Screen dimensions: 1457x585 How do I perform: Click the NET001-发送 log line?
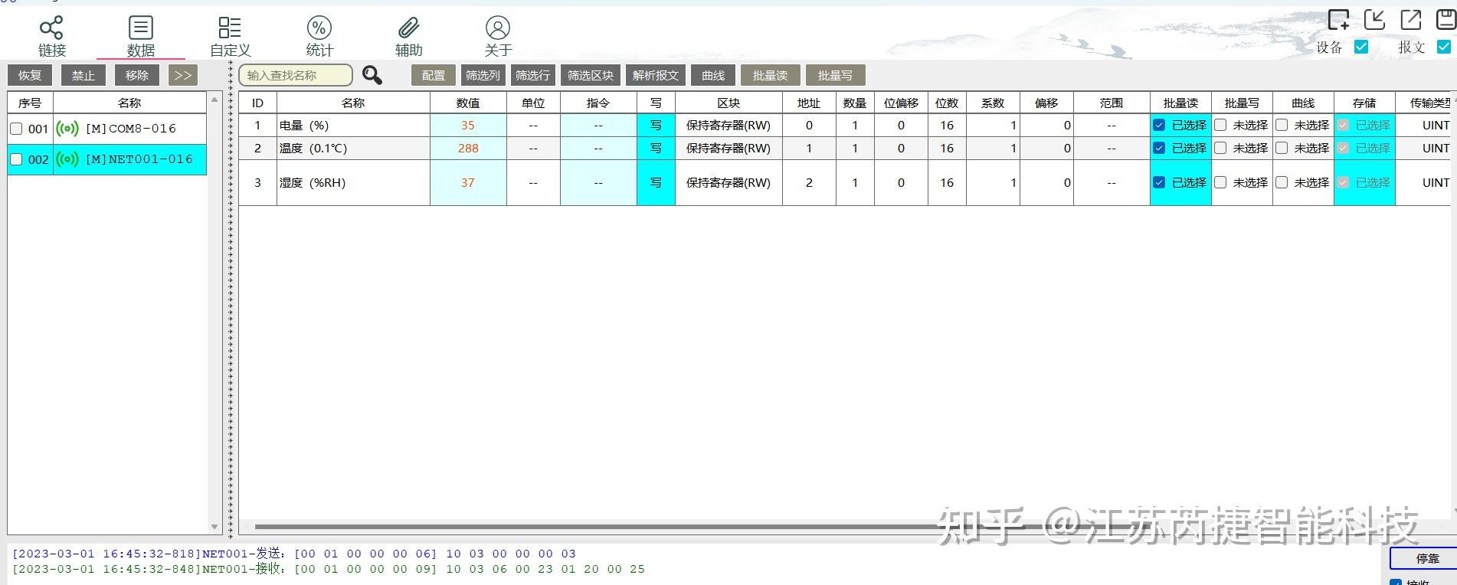coord(293,554)
